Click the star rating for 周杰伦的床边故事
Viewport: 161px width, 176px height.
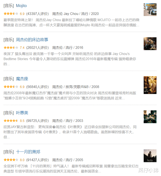(x=11, y=48)
